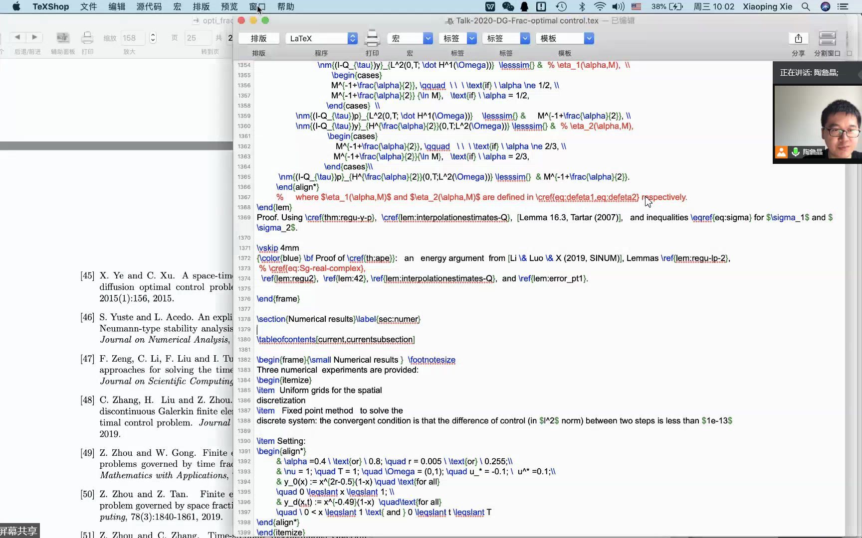Viewport: 862px width, 538px height.
Task: Open the Apple menu
Action: pos(16,6)
